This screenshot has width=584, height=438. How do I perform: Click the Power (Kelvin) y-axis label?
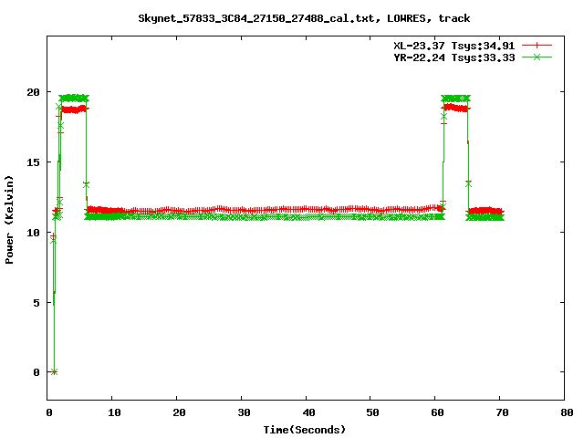click(x=9, y=219)
